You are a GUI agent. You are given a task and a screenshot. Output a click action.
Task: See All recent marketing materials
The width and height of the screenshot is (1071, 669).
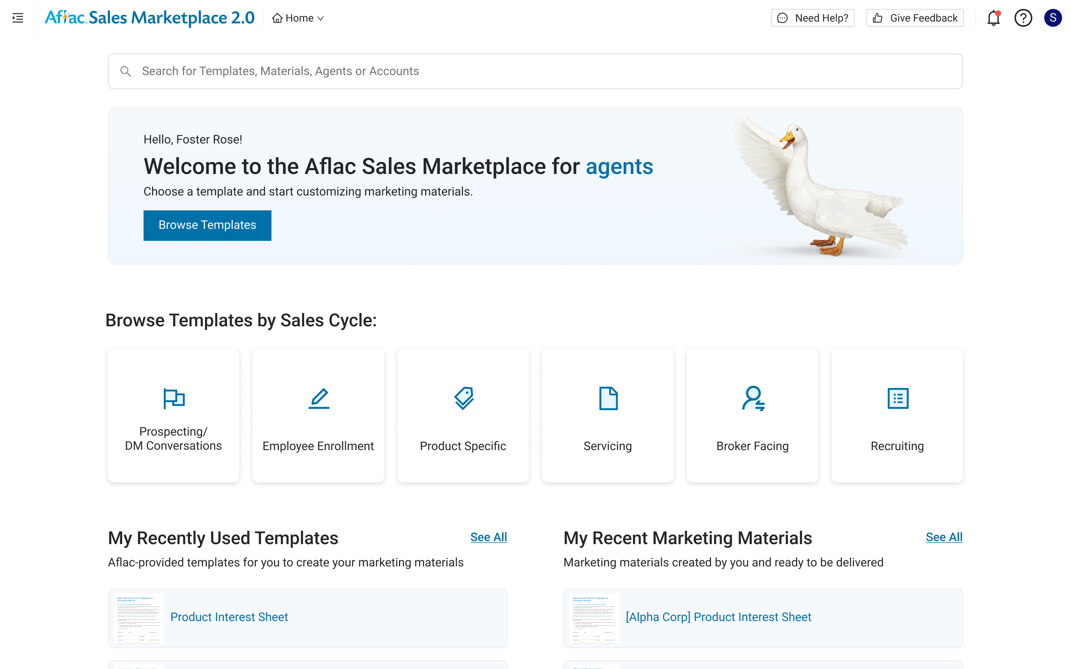coord(943,537)
